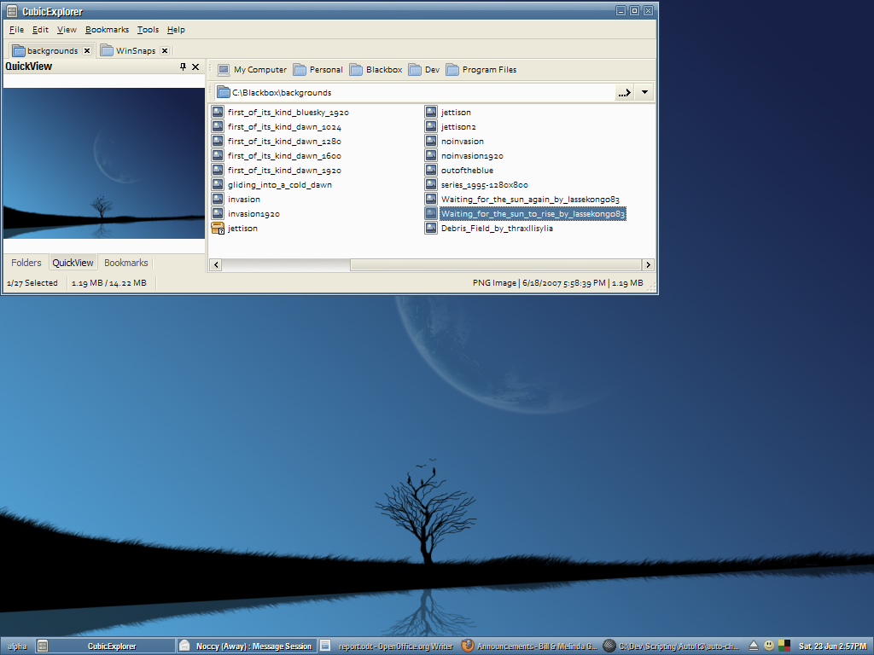Toggle the QuickView panel pin
The image size is (874, 655).
(182, 67)
